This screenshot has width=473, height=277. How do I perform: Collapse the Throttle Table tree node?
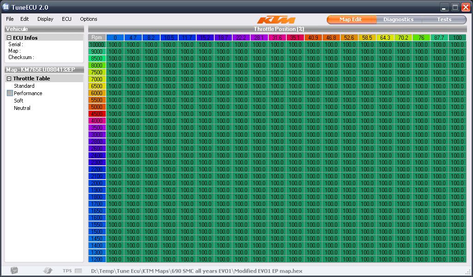coord(9,78)
